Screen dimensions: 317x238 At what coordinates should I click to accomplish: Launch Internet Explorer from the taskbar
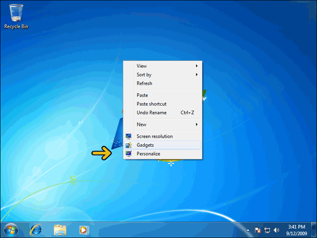pos(36,230)
